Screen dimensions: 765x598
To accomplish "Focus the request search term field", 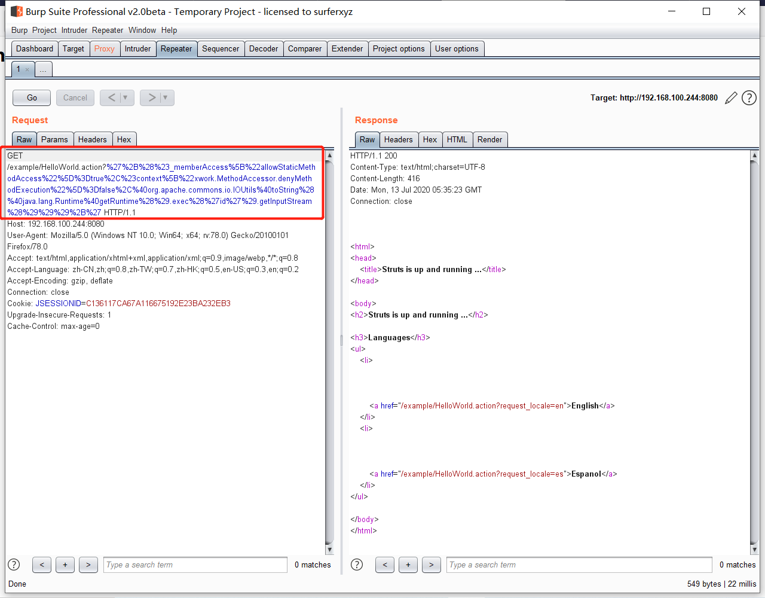I will [195, 565].
